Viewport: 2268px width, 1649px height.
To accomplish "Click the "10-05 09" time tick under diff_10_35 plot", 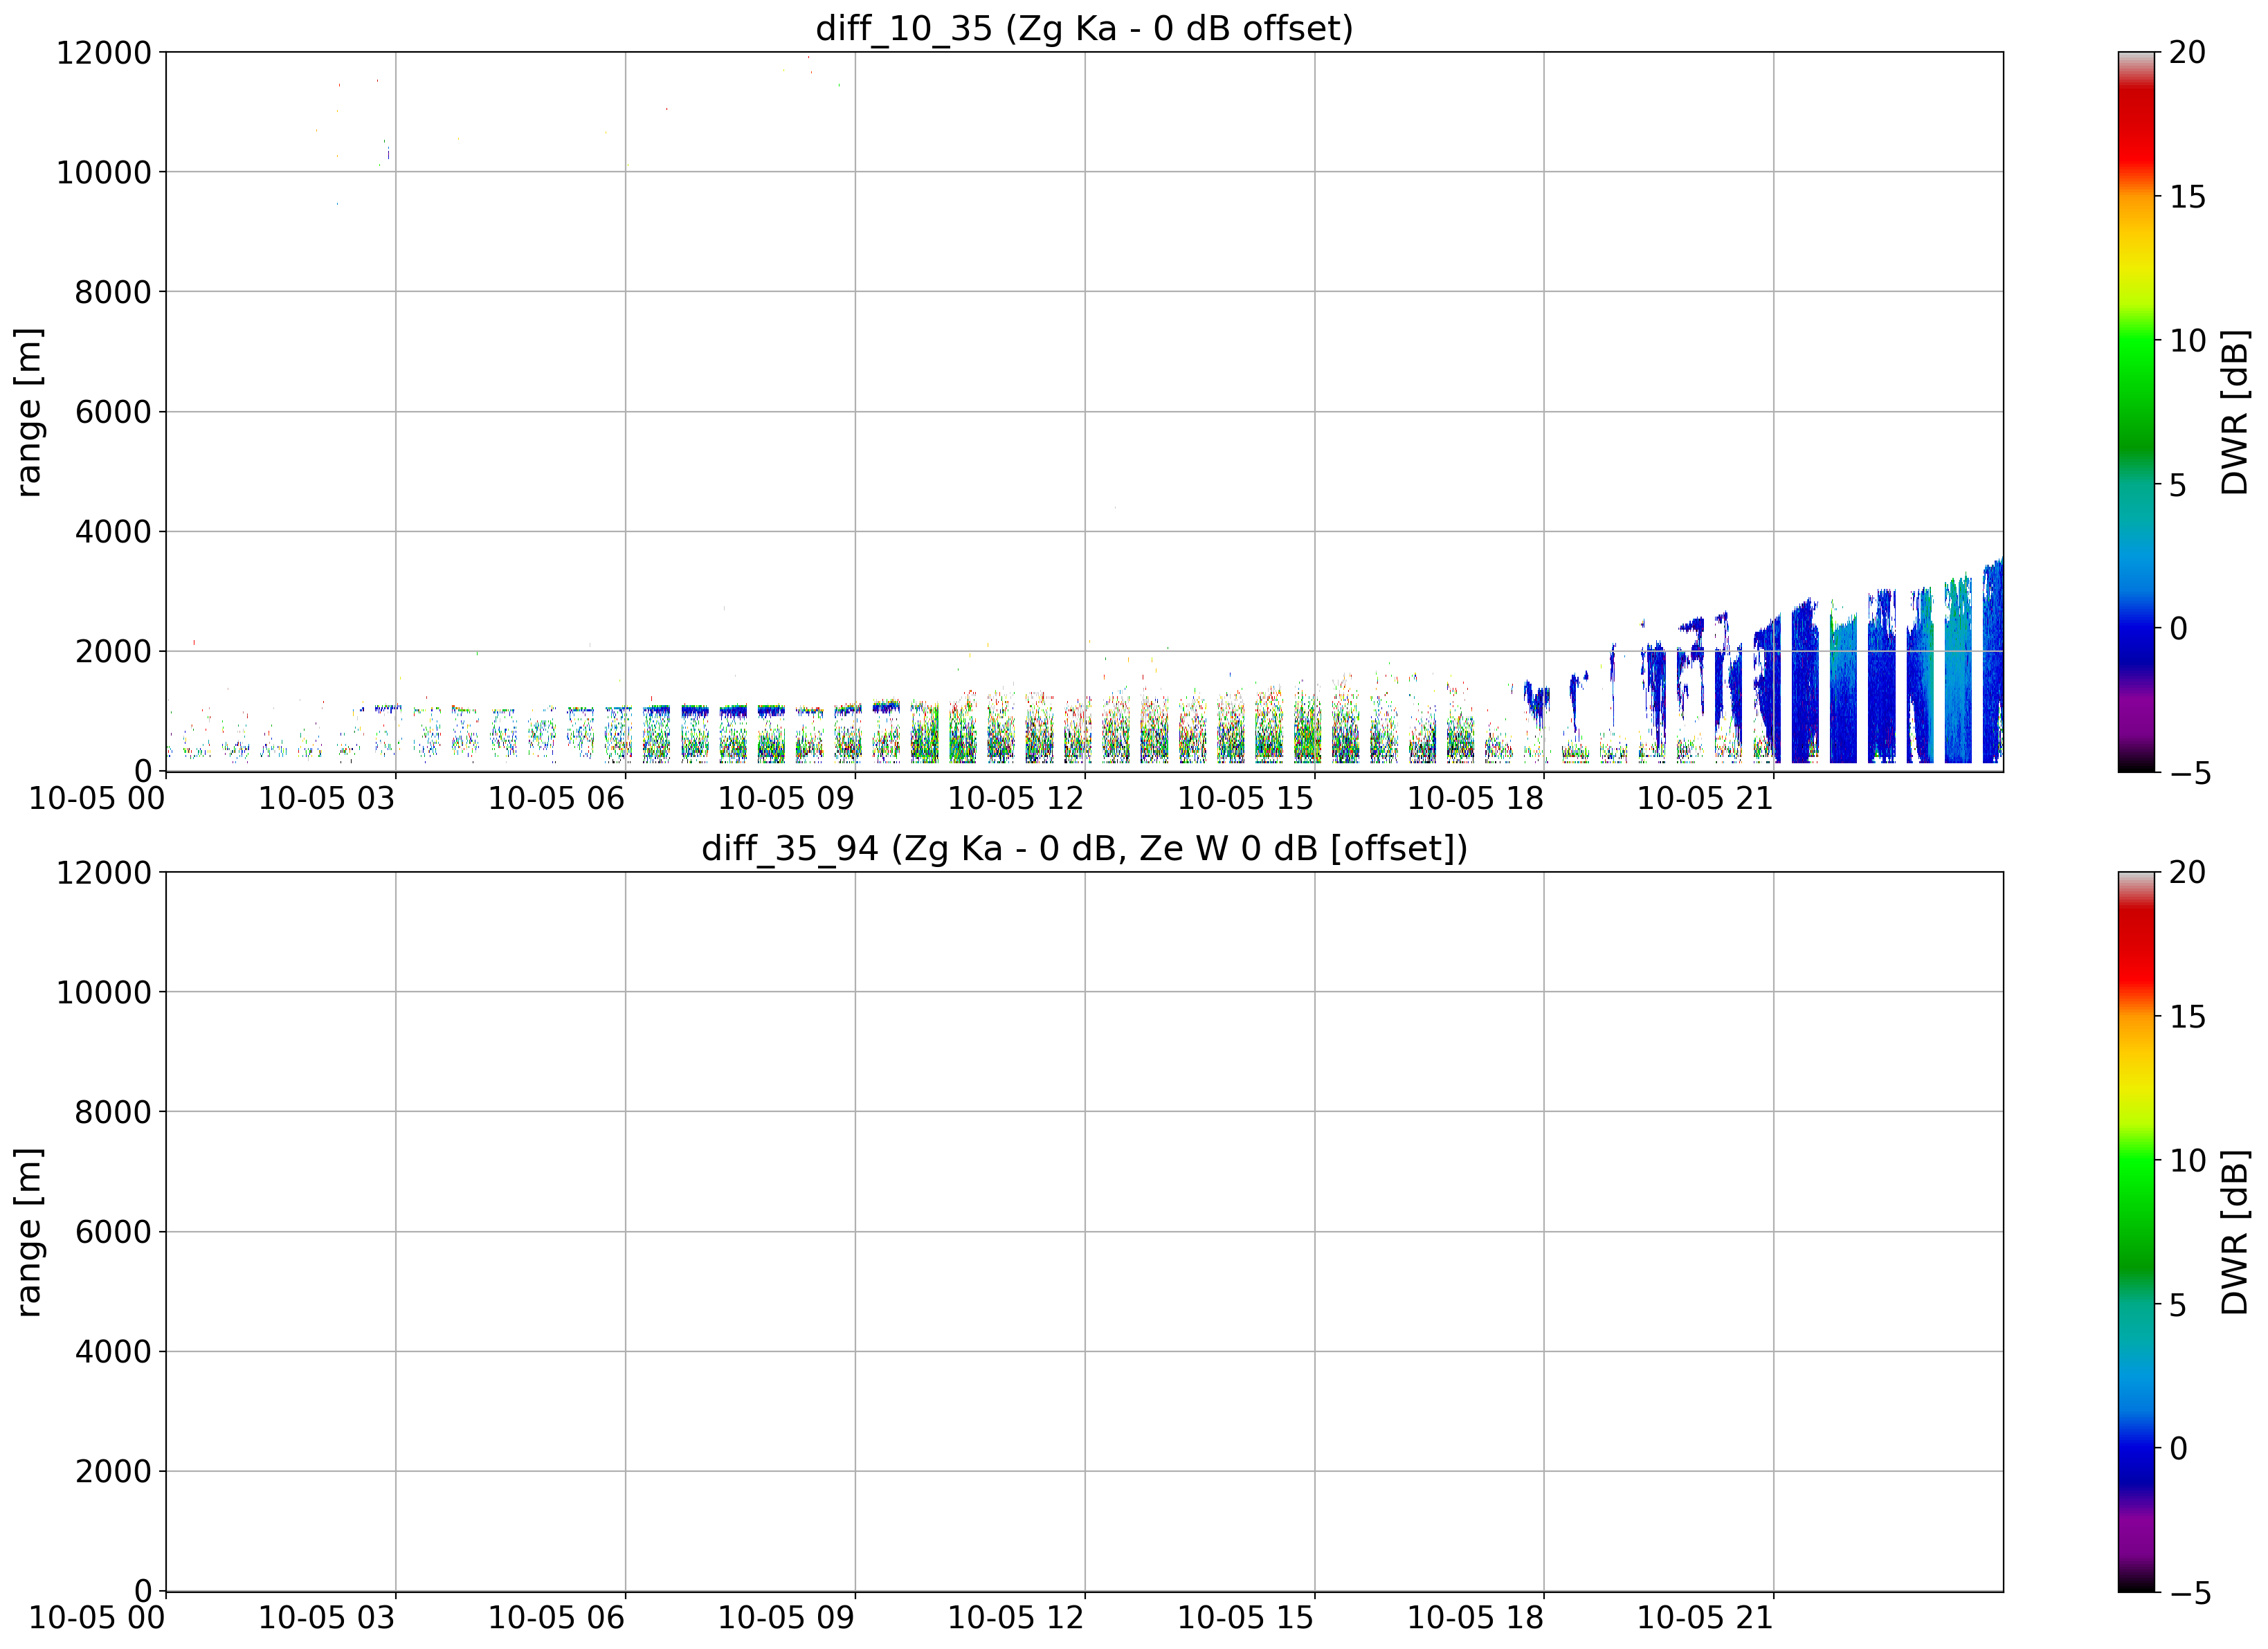I will (x=786, y=798).
